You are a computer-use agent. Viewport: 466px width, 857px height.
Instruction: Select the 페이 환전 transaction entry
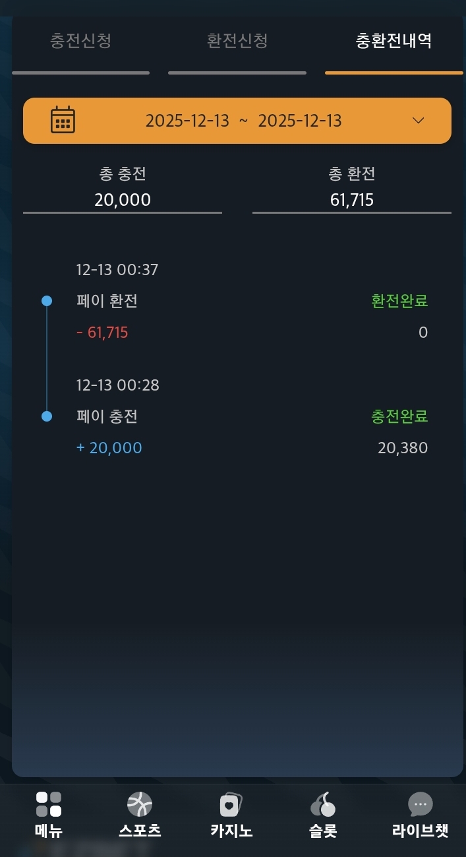(107, 302)
